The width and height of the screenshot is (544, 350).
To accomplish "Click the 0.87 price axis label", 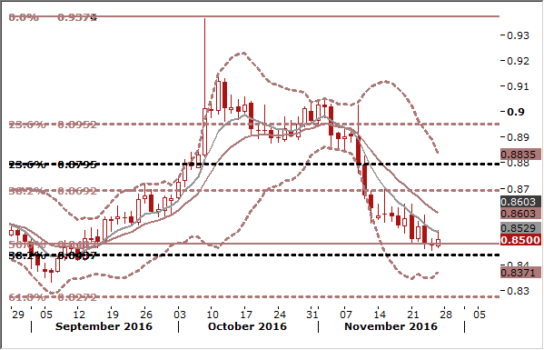I will click(518, 189).
